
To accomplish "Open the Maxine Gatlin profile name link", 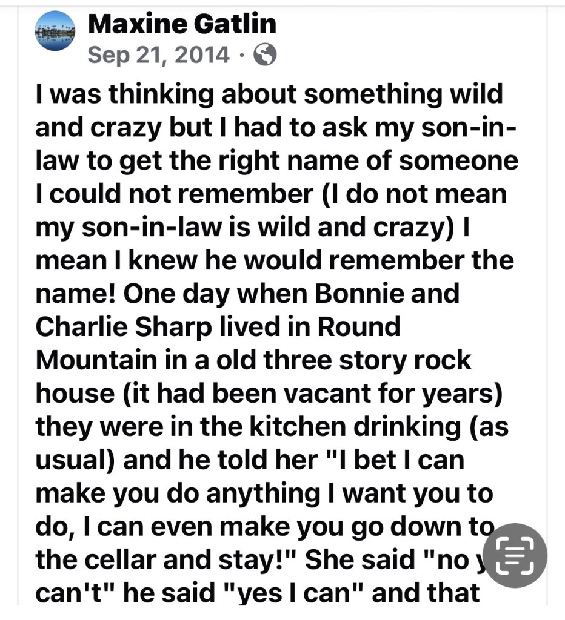I will [x=182, y=24].
